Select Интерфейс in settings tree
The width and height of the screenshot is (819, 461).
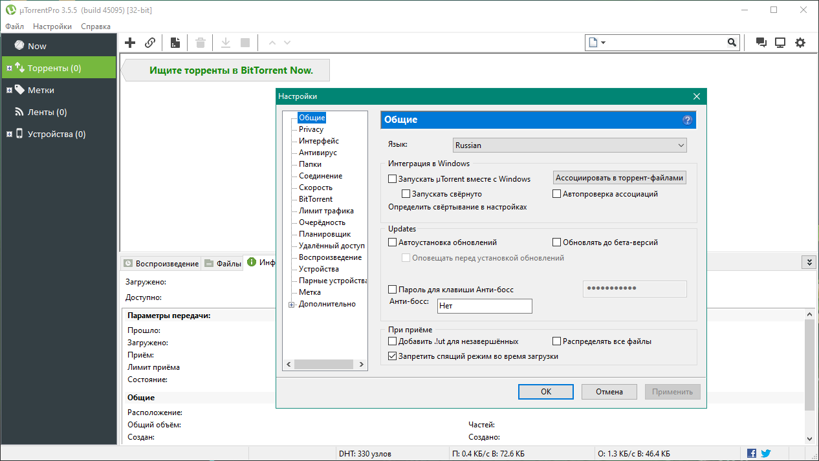point(319,141)
